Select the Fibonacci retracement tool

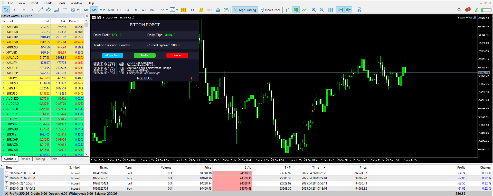pyautogui.click(x=57, y=10)
